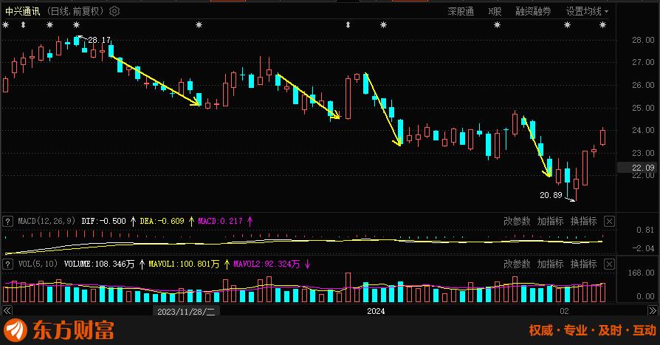Jump to later dates with double right arrow
The width and height of the screenshot is (660, 345).
(x=652, y=311)
